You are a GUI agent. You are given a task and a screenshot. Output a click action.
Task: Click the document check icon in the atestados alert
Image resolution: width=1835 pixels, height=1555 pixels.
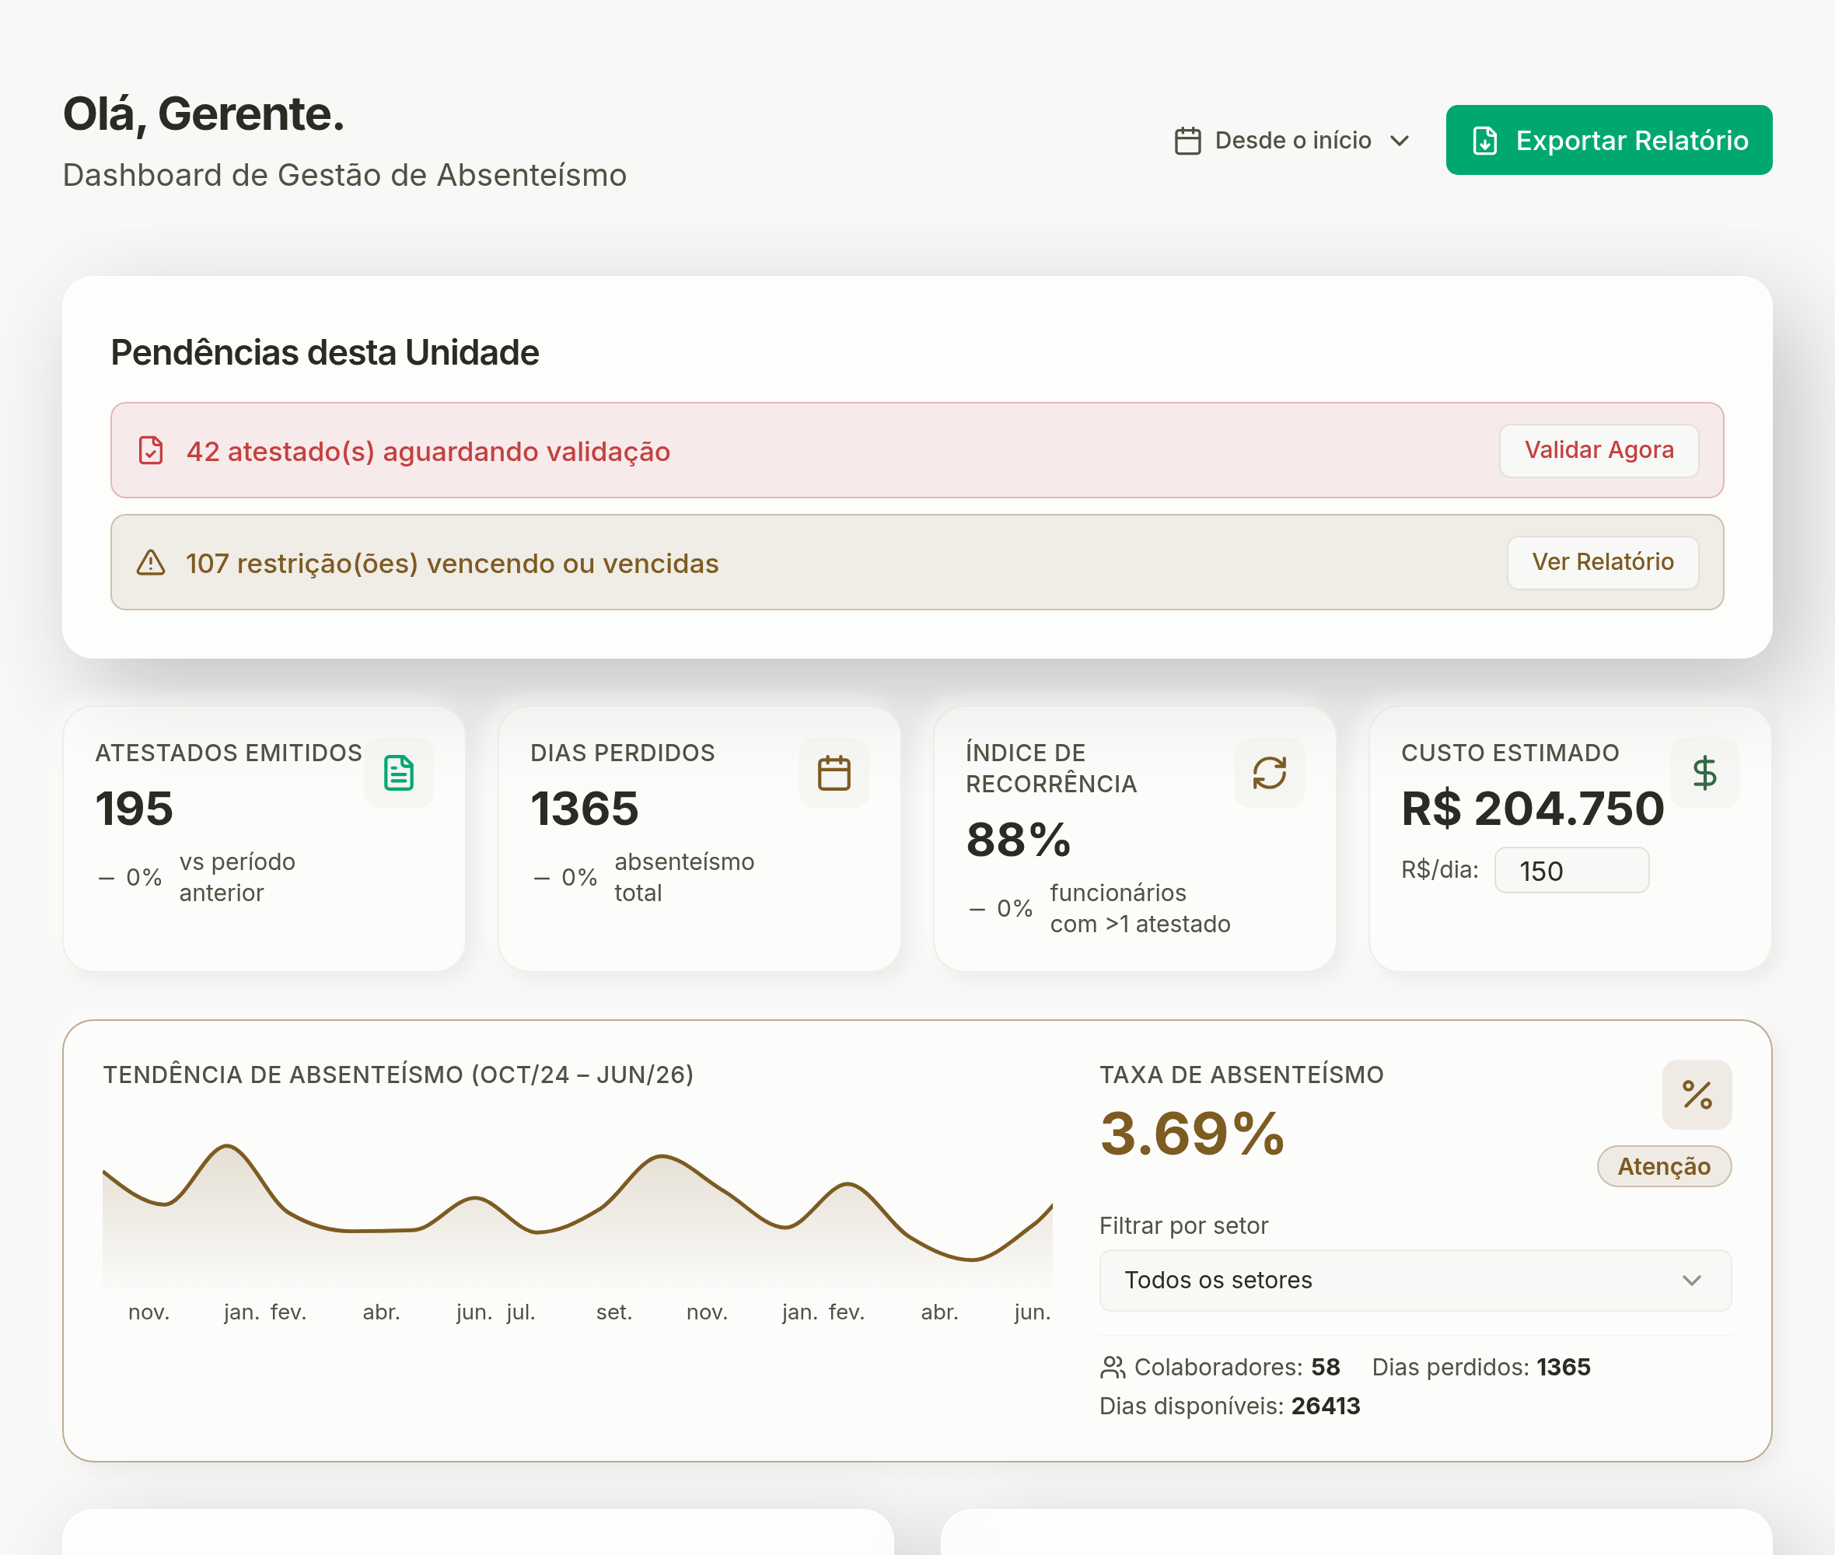point(151,450)
